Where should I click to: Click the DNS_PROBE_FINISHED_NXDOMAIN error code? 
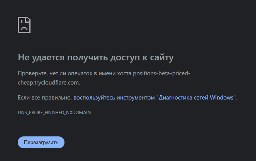tap(54, 113)
